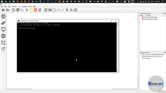Create a new blank project from toolbar

3,10
